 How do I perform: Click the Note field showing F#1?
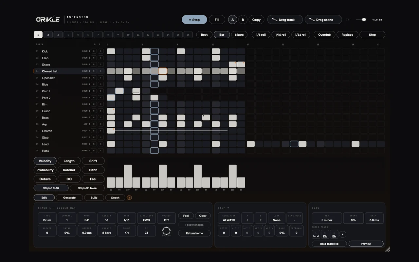pos(87,218)
